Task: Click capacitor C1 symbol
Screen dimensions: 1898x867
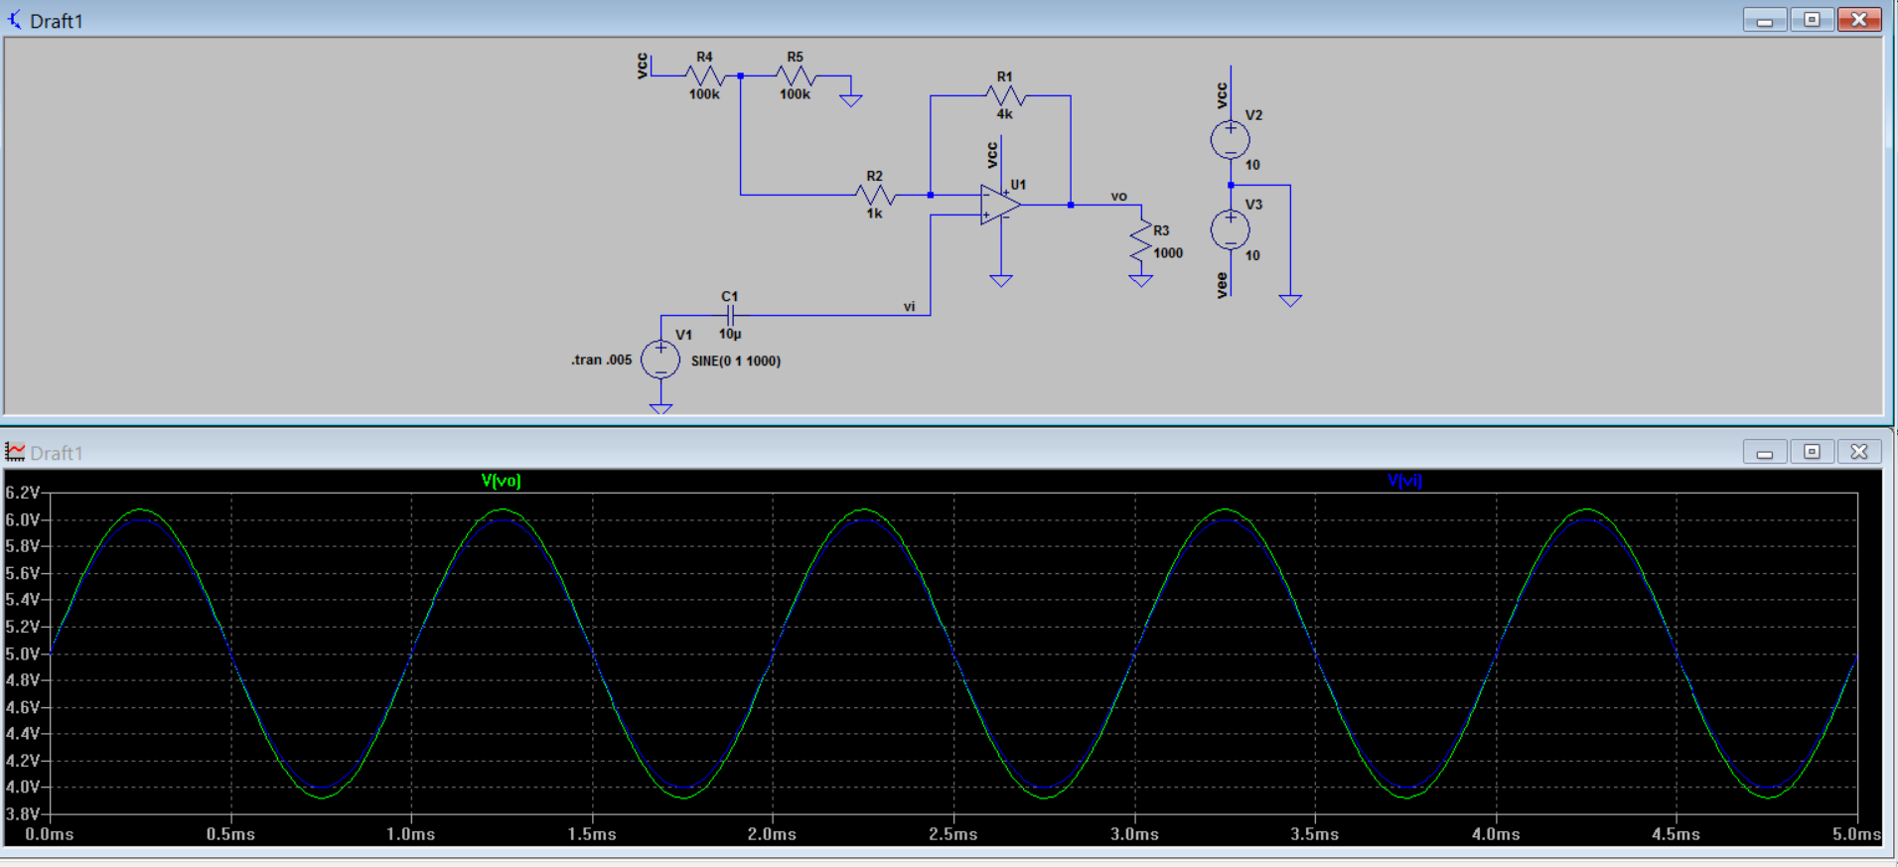Action: (730, 316)
